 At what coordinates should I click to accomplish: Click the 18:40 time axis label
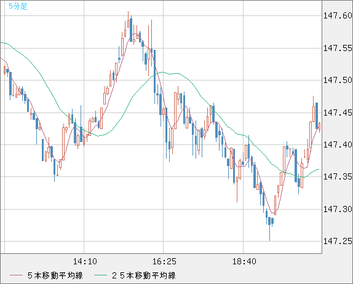tap(244, 261)
